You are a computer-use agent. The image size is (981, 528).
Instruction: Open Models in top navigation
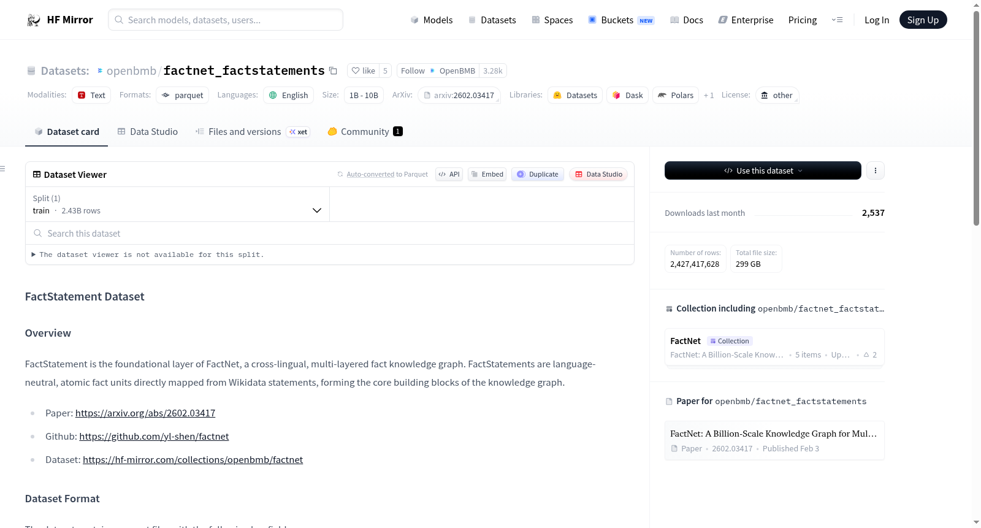432,20
